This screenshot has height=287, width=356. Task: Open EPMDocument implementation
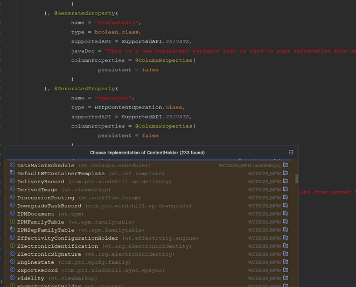click(x=149, y=214)
